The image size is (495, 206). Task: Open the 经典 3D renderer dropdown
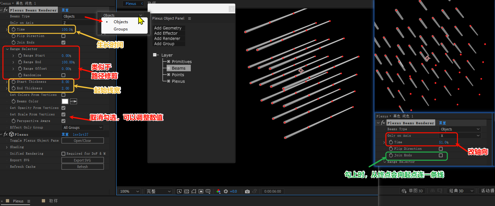[x=461, y=191]
